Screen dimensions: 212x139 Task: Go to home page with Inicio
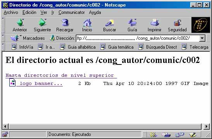pos(87,25)
